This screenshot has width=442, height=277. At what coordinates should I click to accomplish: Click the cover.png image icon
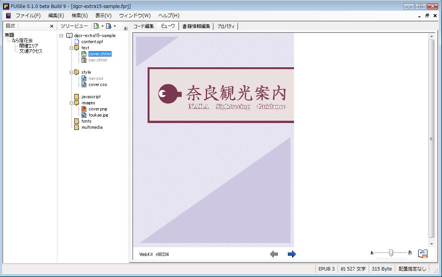(x=84, y=109)
